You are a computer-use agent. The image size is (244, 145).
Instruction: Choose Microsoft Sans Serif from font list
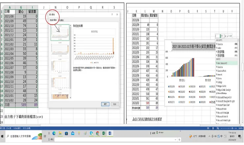pos(227,105)
